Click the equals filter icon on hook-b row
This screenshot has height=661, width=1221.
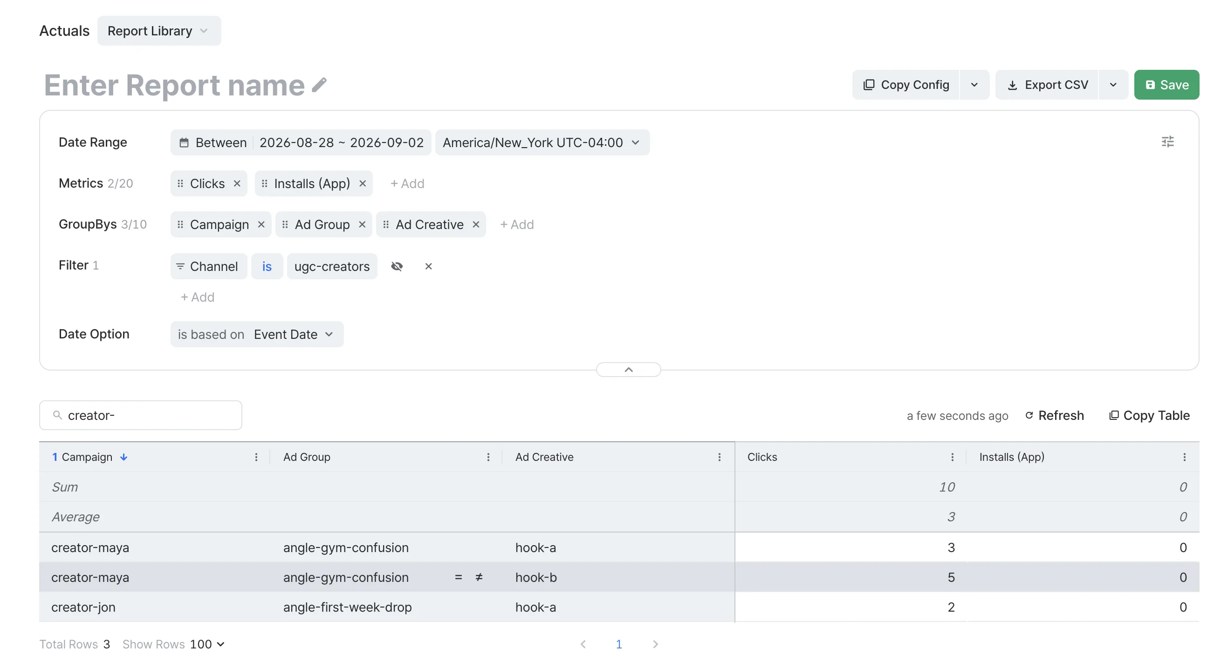[459, 577]
